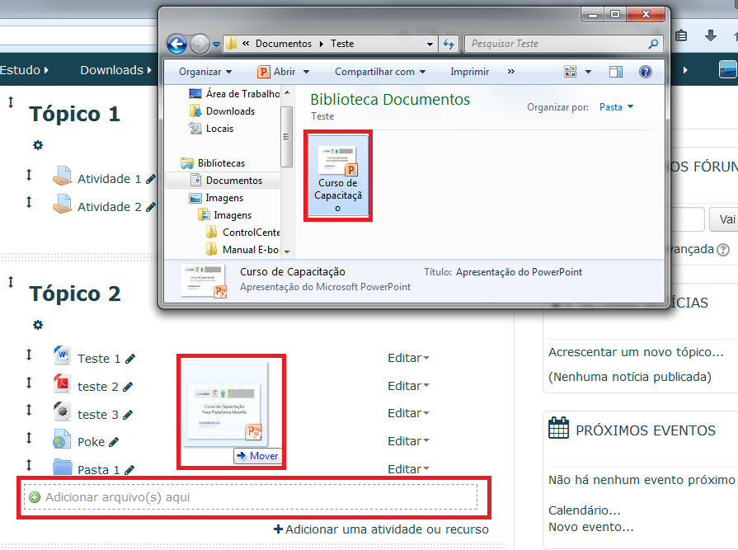Click the pencil icon next to Atividade 1
The image size is (738, 550).
[151, 179]
